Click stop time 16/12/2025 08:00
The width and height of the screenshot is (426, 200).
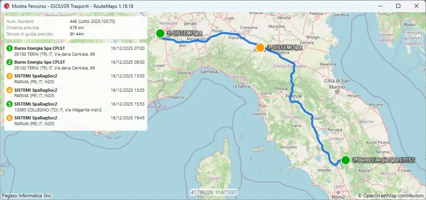pyautogui.click(x=128, y=62)
